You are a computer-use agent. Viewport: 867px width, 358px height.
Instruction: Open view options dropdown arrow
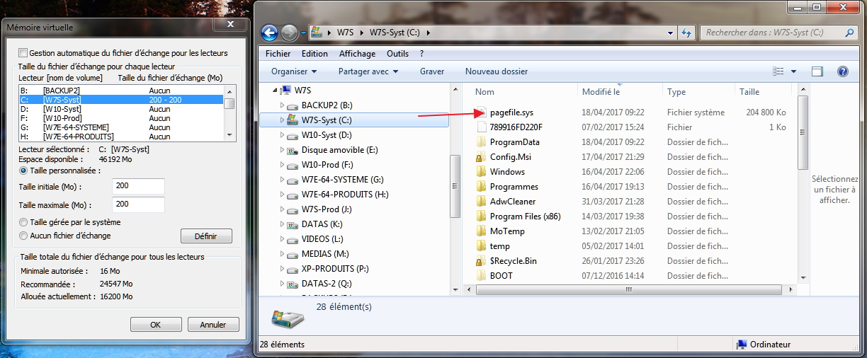point(794,71)
